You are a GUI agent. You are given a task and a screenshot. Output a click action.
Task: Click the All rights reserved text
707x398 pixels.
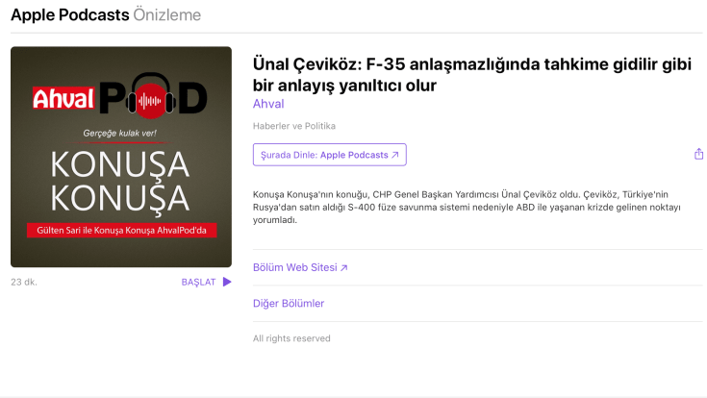291,338
